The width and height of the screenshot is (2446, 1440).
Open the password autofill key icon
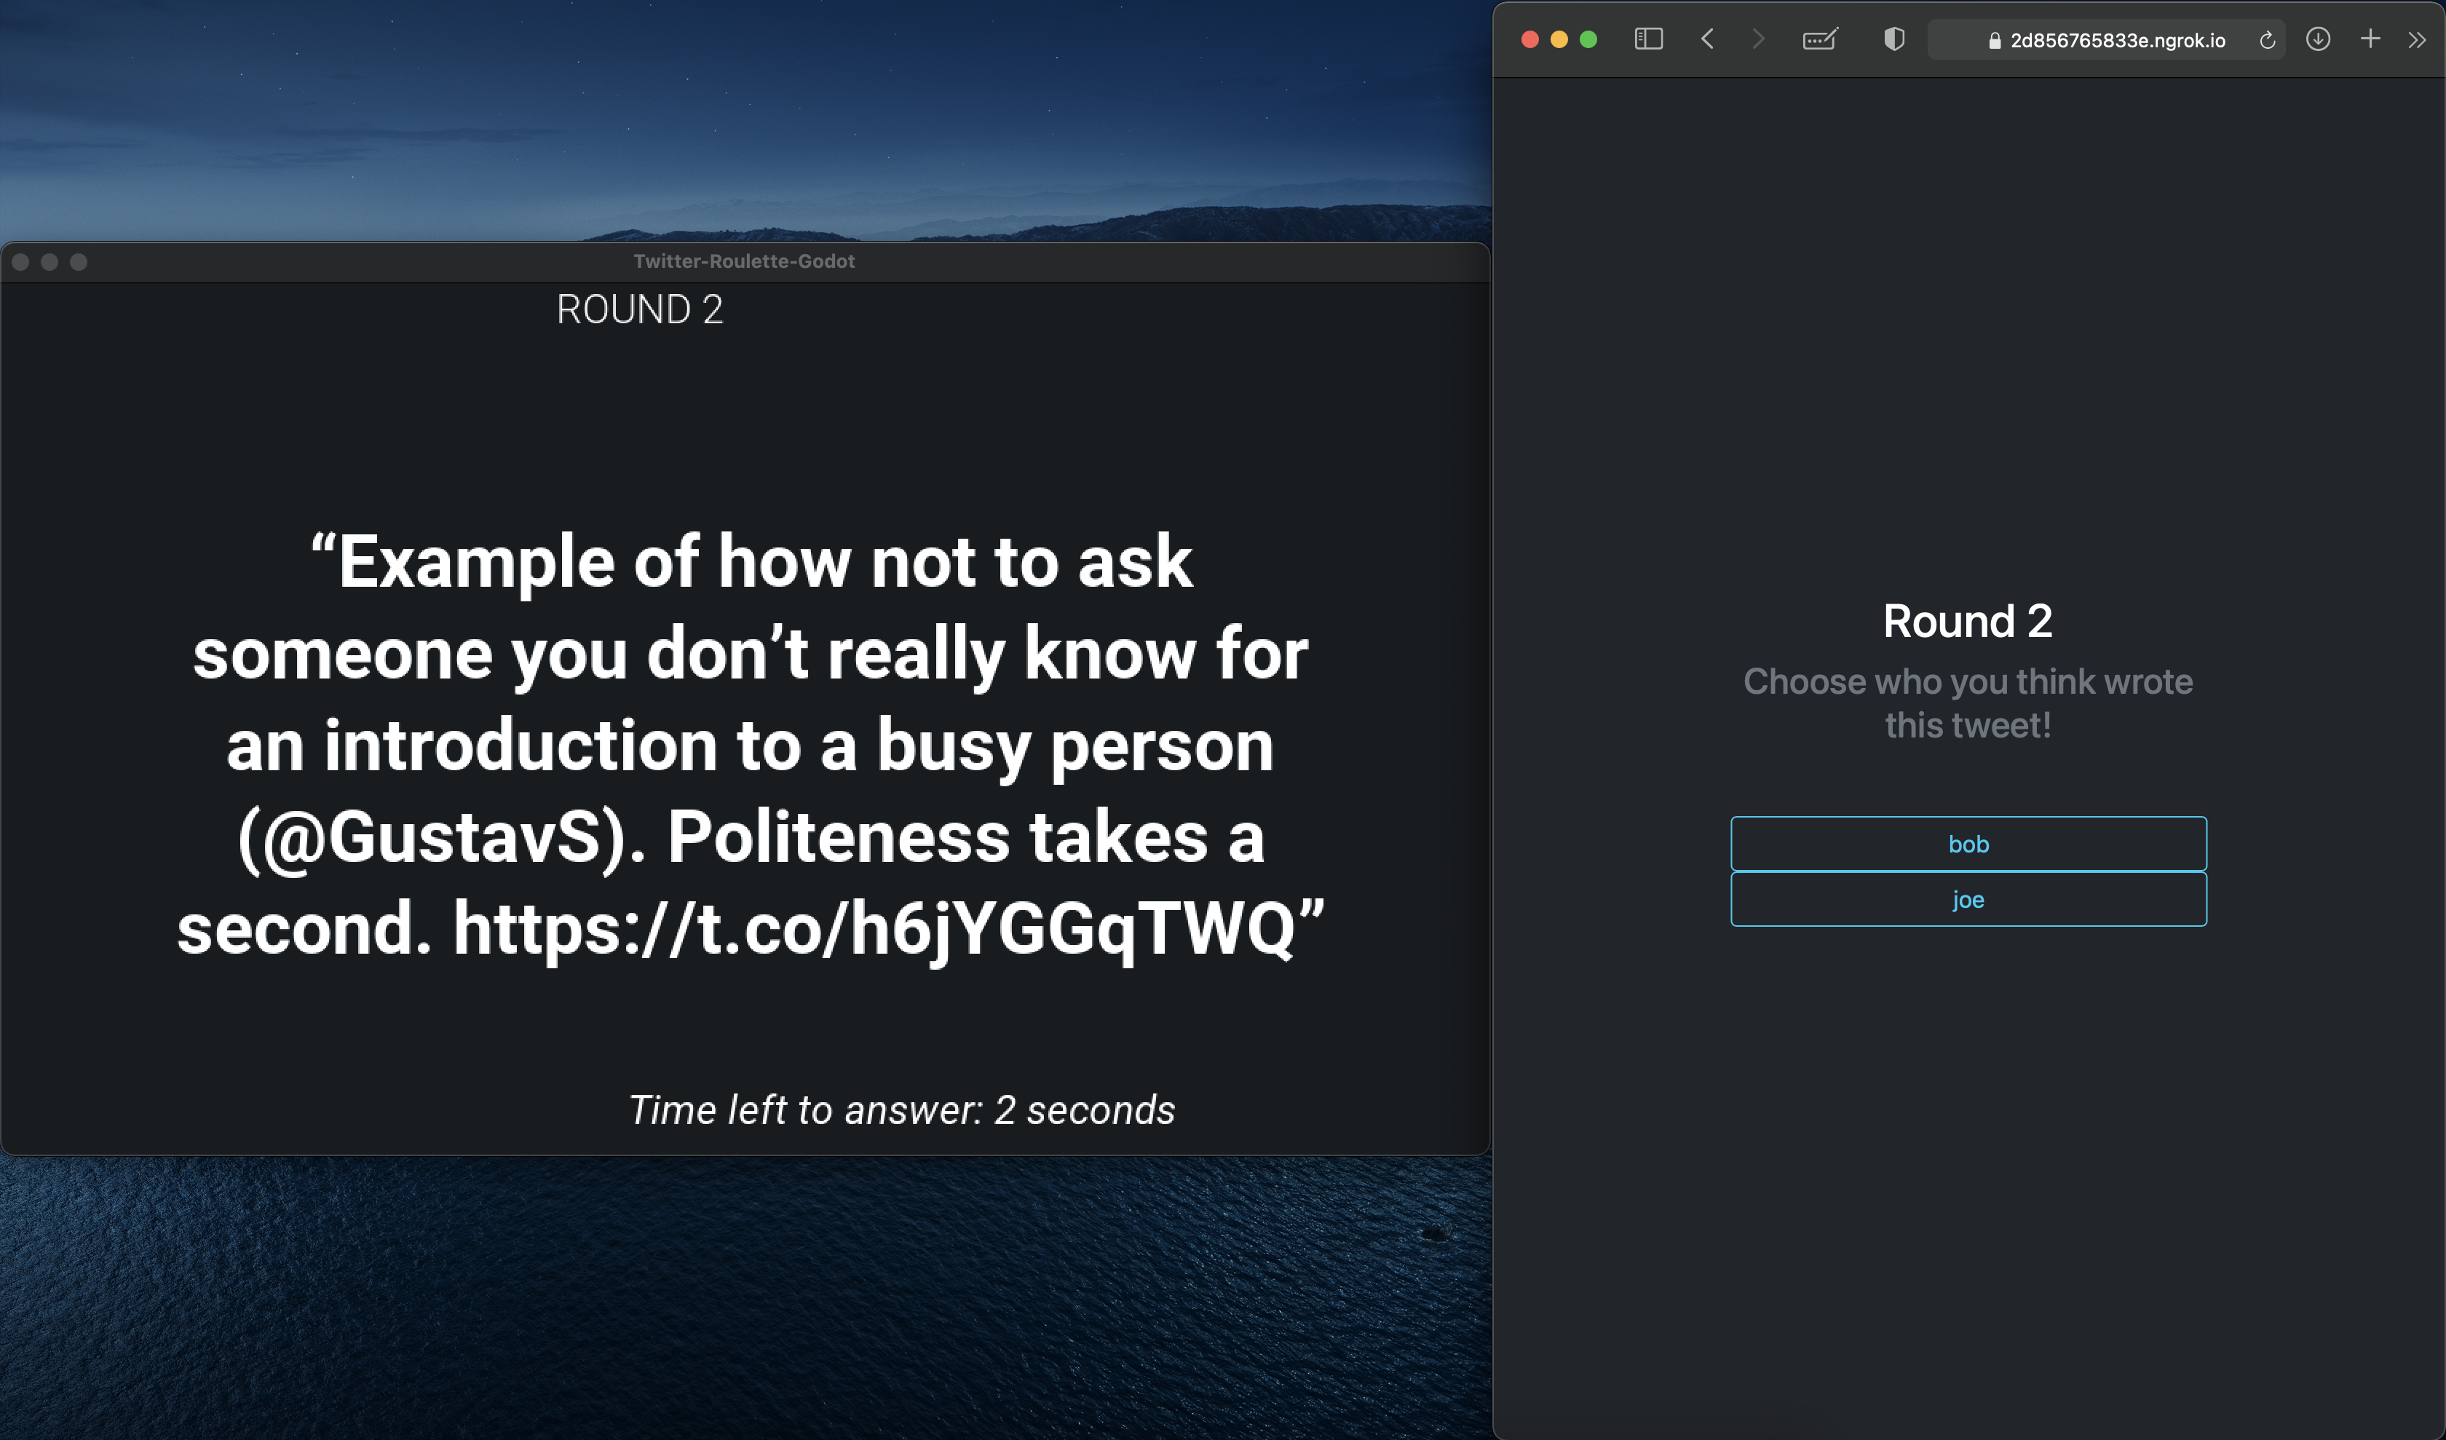click(x=1820, y=39)
